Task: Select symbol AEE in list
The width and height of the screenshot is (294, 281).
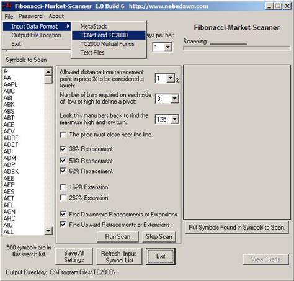Action: (9, 178)
